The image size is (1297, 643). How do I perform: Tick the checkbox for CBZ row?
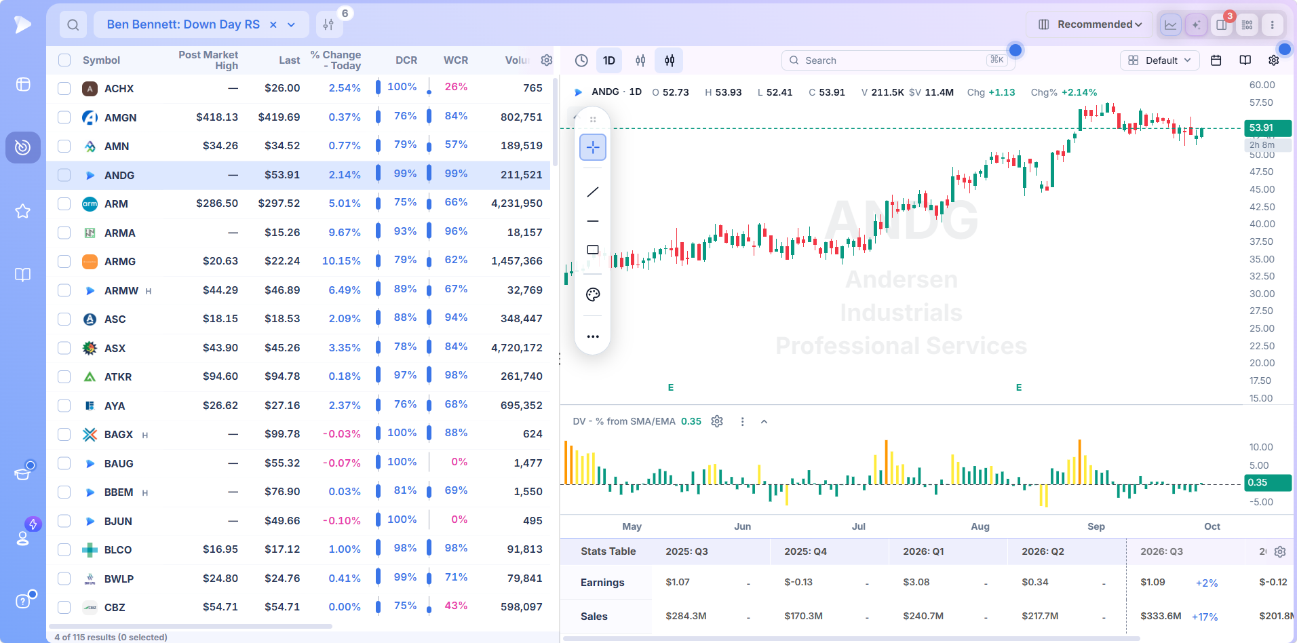[64, 607]
